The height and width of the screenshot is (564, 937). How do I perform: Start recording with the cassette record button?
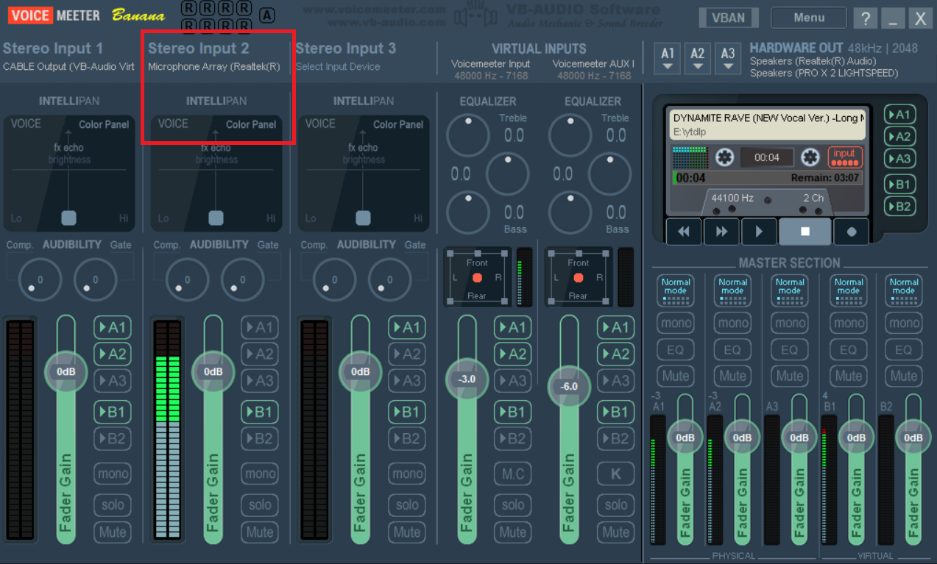pyautogui.click(x=852, y=231)
